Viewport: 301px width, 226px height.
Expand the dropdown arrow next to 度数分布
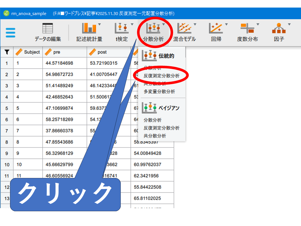click(x=258, y=24)
